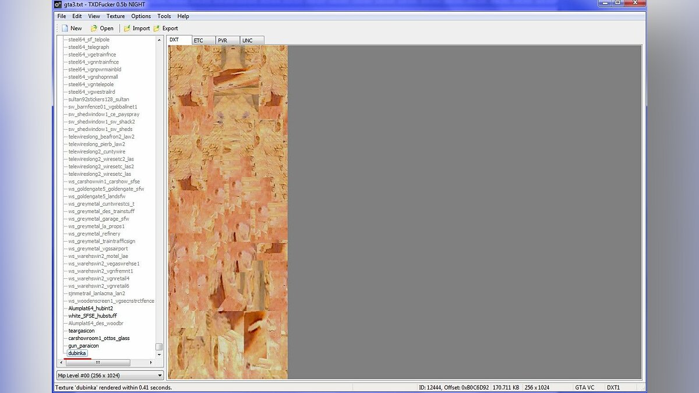Screen dimensions: 699x393
Task: Switch to the ETC tab
Action: (199, 40)
